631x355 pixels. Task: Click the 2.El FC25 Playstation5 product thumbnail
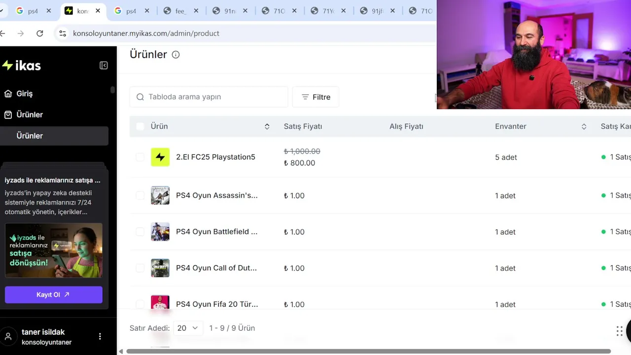click(x=160, y=157)
